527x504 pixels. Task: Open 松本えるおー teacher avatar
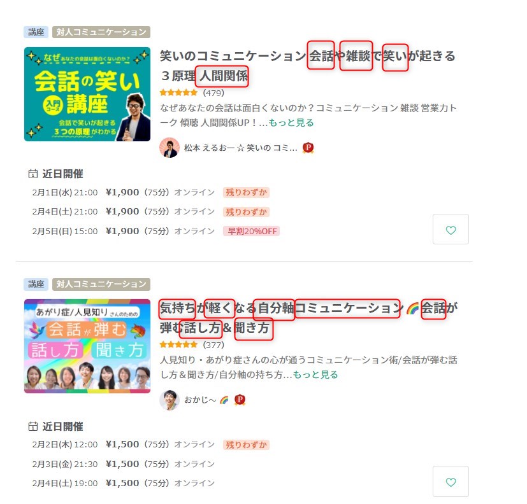tap(170, 148)
